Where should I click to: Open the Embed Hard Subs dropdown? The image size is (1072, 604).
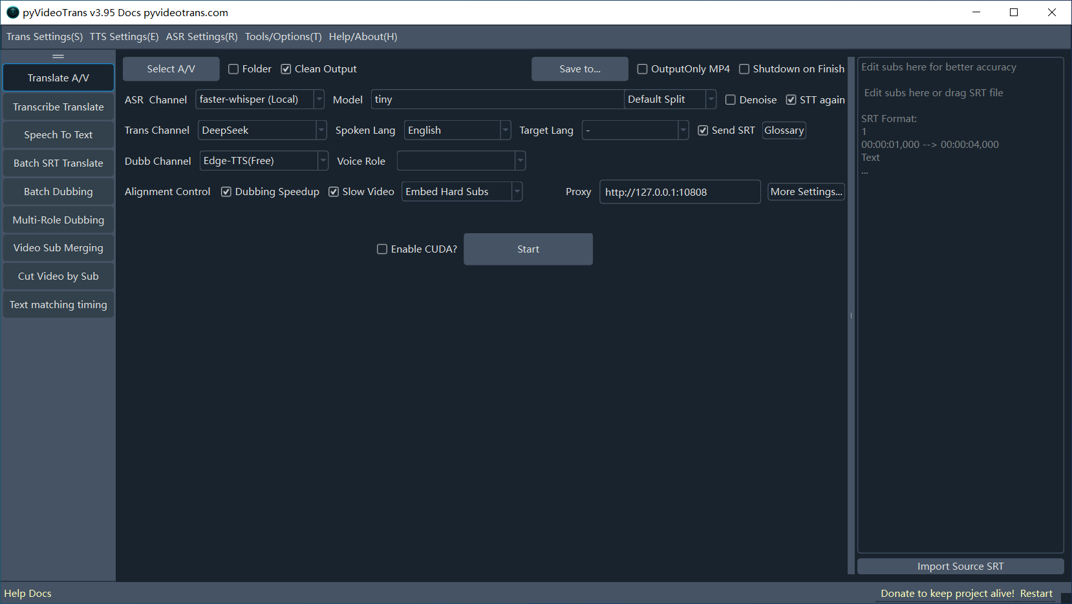(x=517, y=192)
